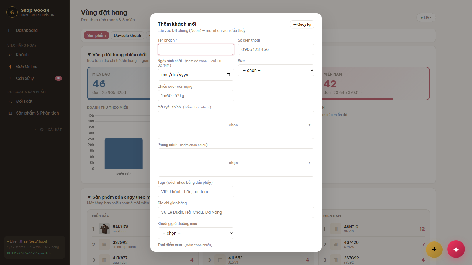Open the Miền Bắc region card
The height and width of the screenshot is (265, 472).
click(x=119, y=84)
